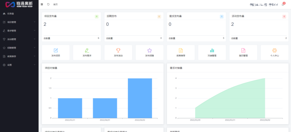Click the 项目发布量 card title
The height and width of the screenshot is (132, 291).
50,16
